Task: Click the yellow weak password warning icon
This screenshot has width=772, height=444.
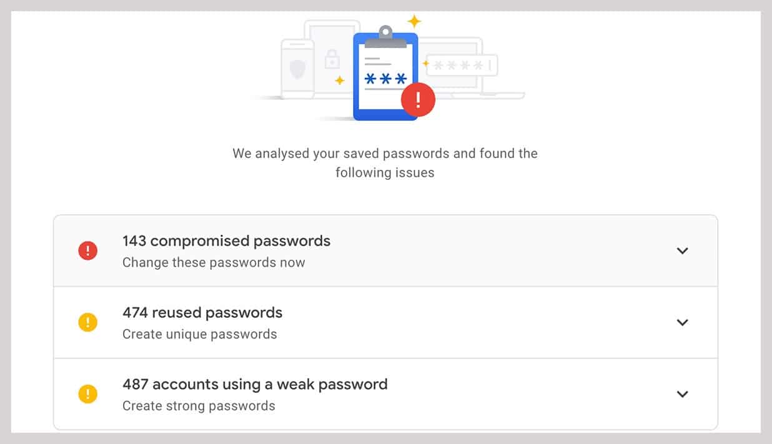Action: coord(88,394)
